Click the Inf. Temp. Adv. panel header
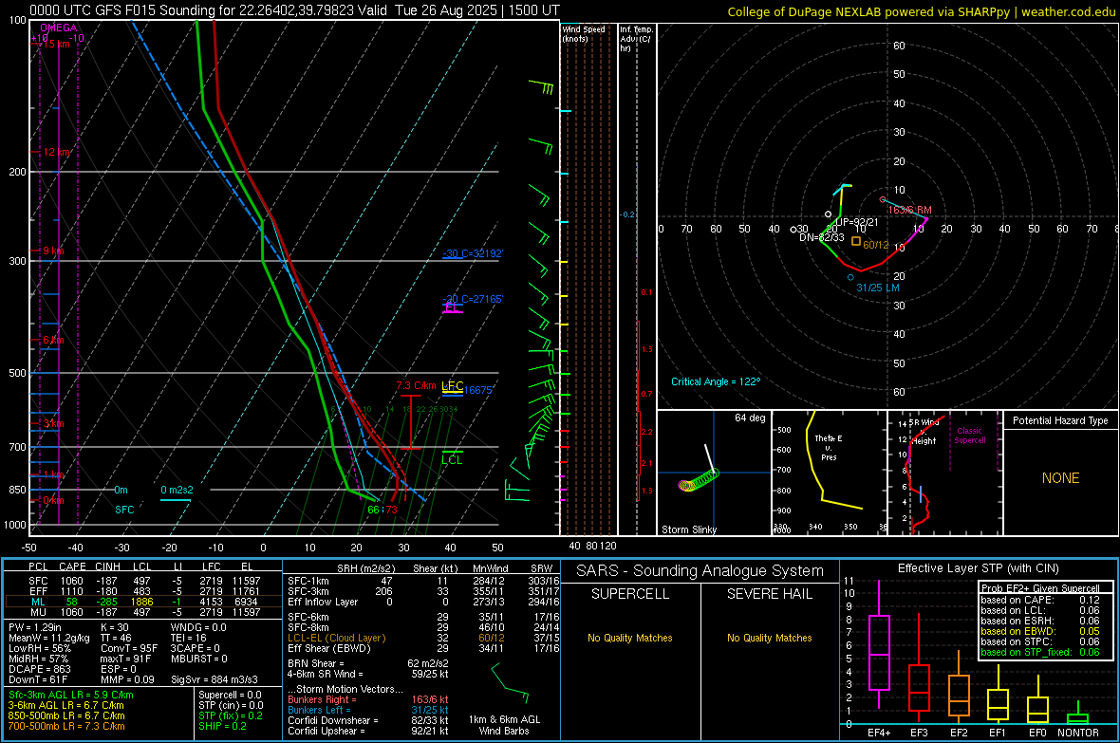The width and height of the screenshot is (1120, 743). coord(636,39)
